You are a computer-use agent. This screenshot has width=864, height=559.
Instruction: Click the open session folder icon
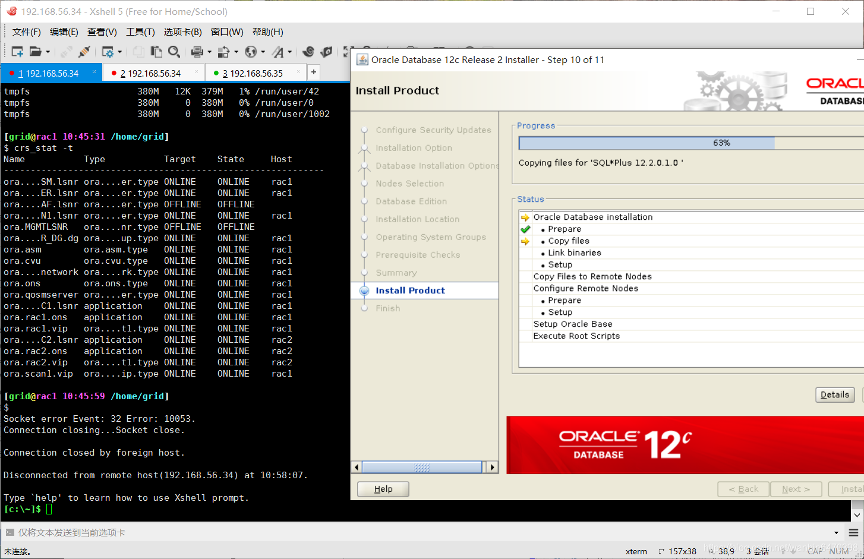36,52
